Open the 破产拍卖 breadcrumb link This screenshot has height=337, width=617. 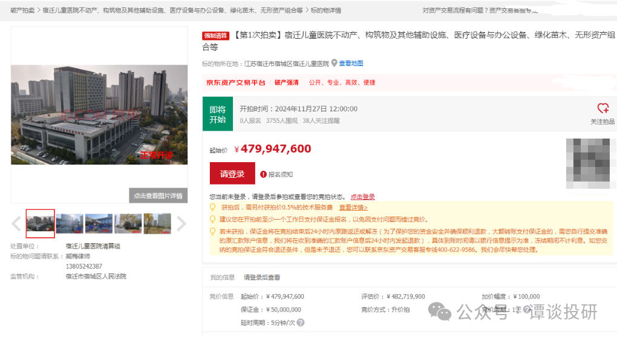coord(22,11)
